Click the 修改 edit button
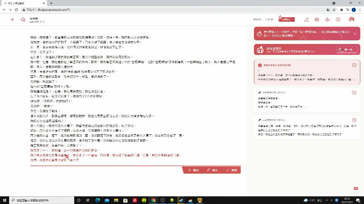The image size is (364, 204). click(x=212, y=170)
